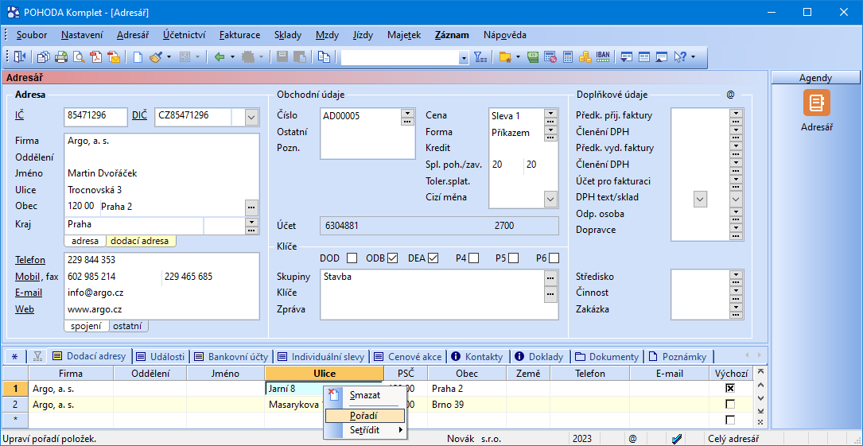Click the printer icon in toolbar

click(x=62, y=56)
